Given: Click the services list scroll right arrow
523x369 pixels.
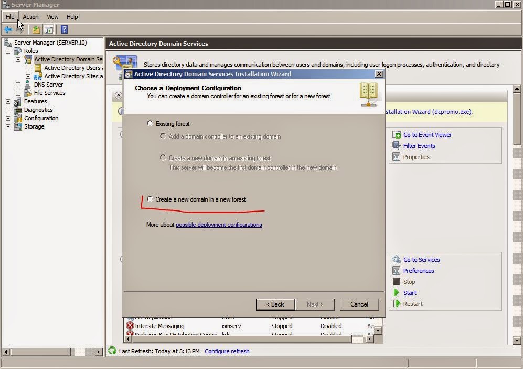Looking at the screenshot, I should click(x=370, y=339).
